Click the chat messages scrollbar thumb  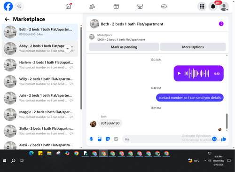point(227,121)
